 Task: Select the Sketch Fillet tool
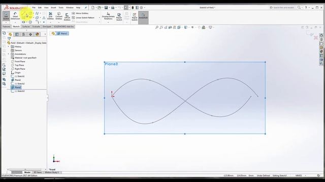(37, 22)
